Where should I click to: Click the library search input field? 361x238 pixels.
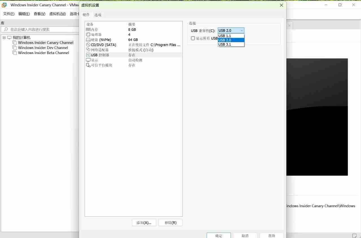click(39, 29)
